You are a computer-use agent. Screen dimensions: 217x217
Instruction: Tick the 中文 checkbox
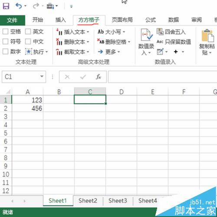(28, 42)
